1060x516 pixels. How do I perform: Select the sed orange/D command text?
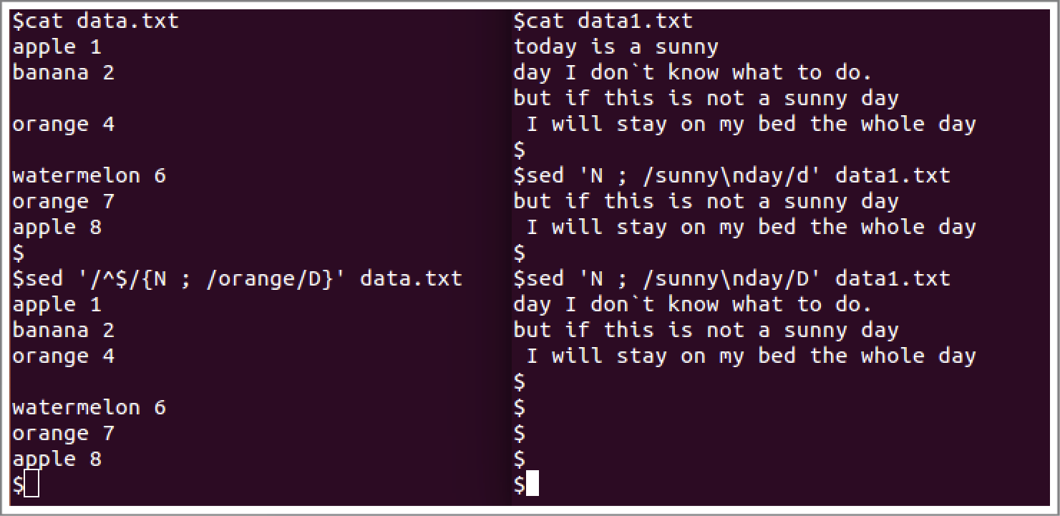237,278
